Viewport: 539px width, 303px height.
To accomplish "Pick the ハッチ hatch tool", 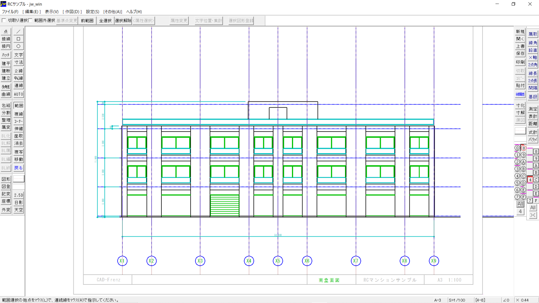I will click(6, 55).
